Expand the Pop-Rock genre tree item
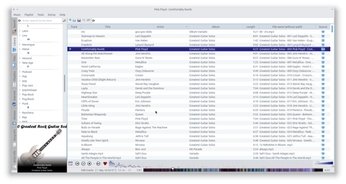This screenshot has width=346, height=184. pyautogui.click(x=20, y=94)
